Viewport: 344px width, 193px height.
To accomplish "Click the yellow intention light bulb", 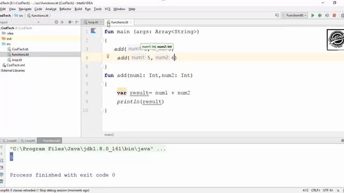I will tap(108, 56).
